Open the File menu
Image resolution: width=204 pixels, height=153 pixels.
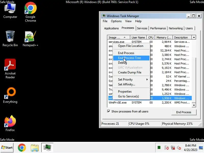pyautogui.click(x=105, y=21)
